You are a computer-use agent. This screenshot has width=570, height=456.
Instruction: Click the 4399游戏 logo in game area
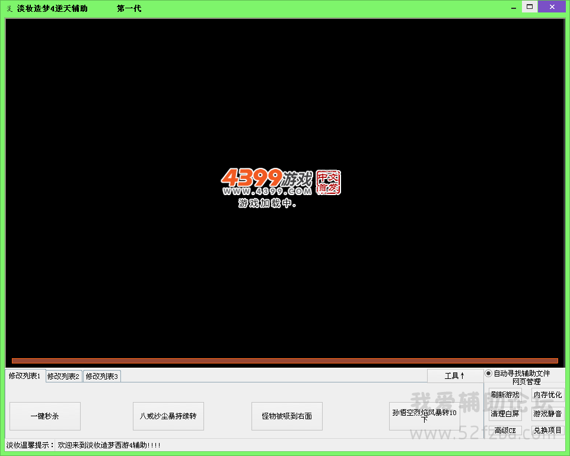(x=267, y=181)
